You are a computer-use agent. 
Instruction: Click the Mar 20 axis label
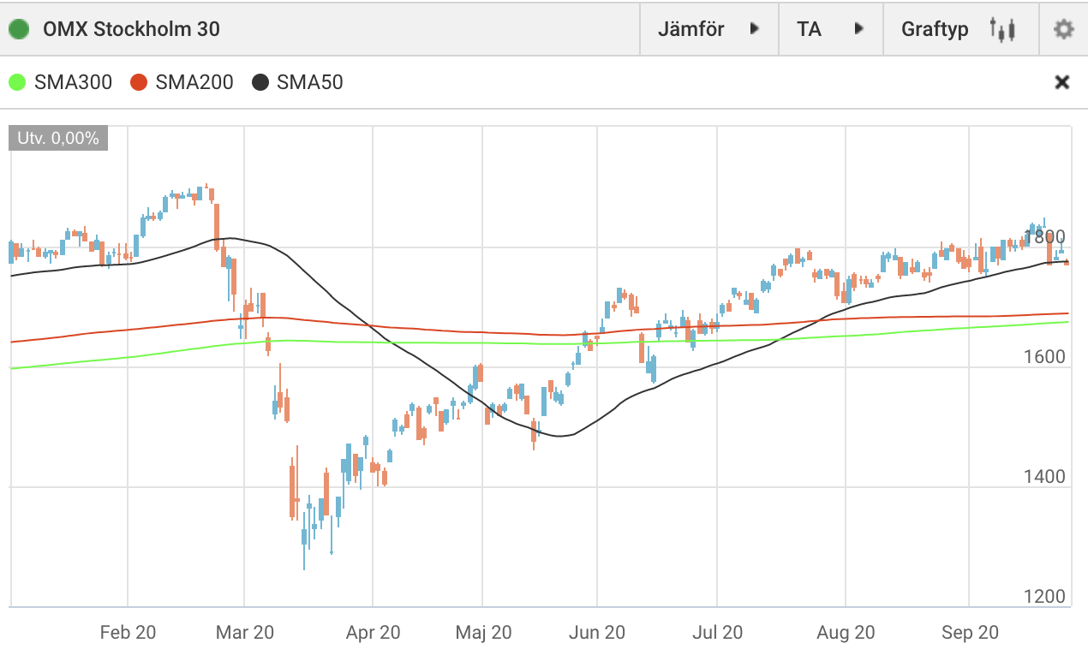point(245,633)
